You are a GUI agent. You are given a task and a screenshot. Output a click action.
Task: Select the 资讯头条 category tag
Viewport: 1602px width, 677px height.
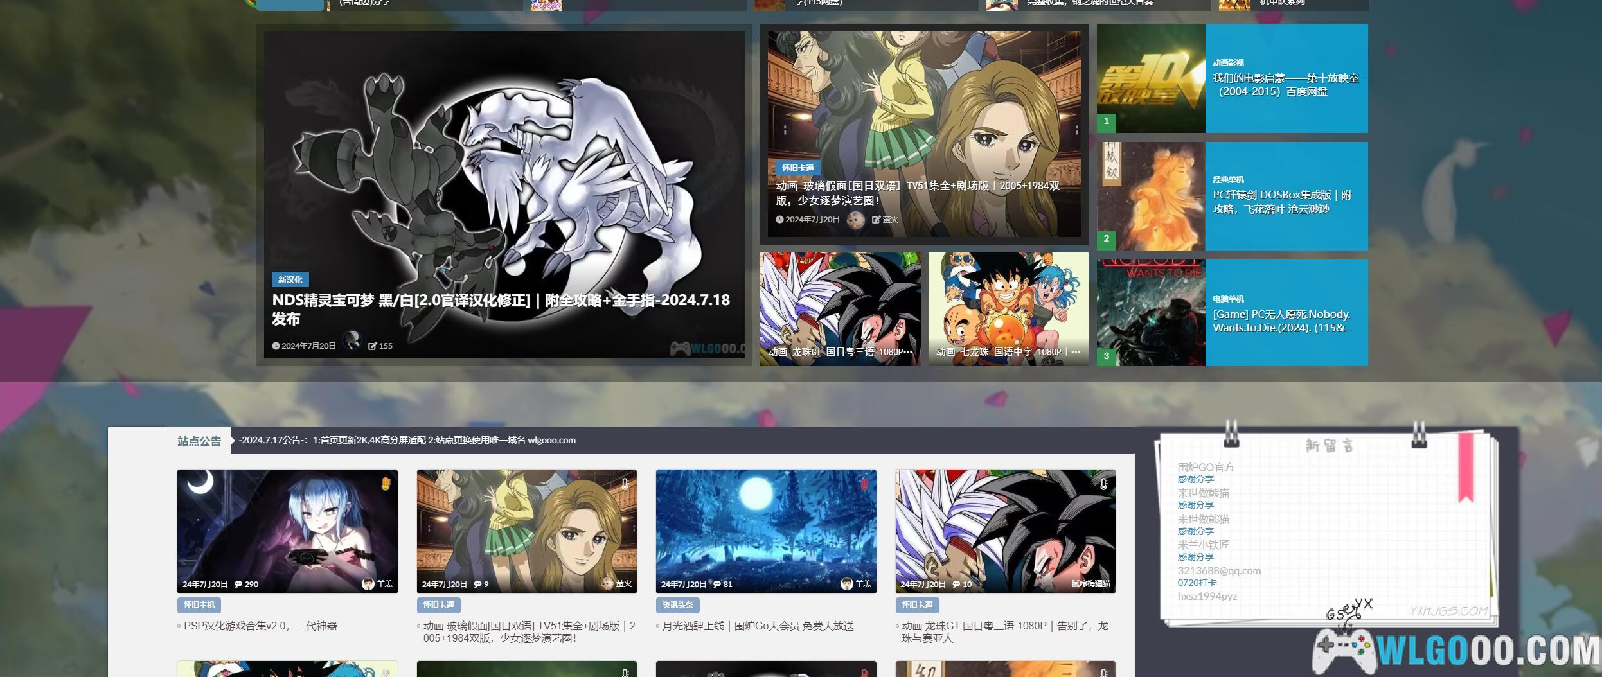coord(677,604)
